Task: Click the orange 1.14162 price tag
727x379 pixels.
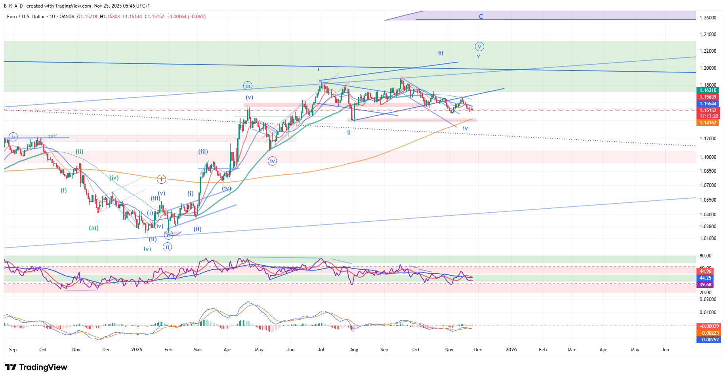Action: tap(708, 123)
